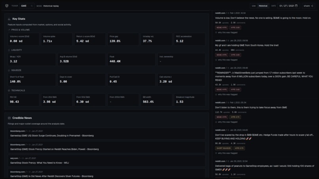Click the From 200d SMA card
The height and width of the screenshot is (179, 319).
123,100
